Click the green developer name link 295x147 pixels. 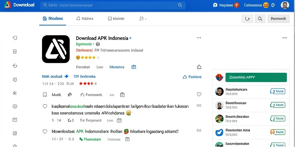84,44
